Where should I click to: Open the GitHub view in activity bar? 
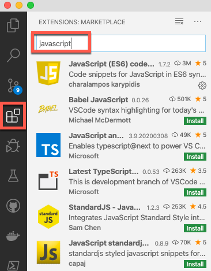pyautogui.click(x=13, y=206)
